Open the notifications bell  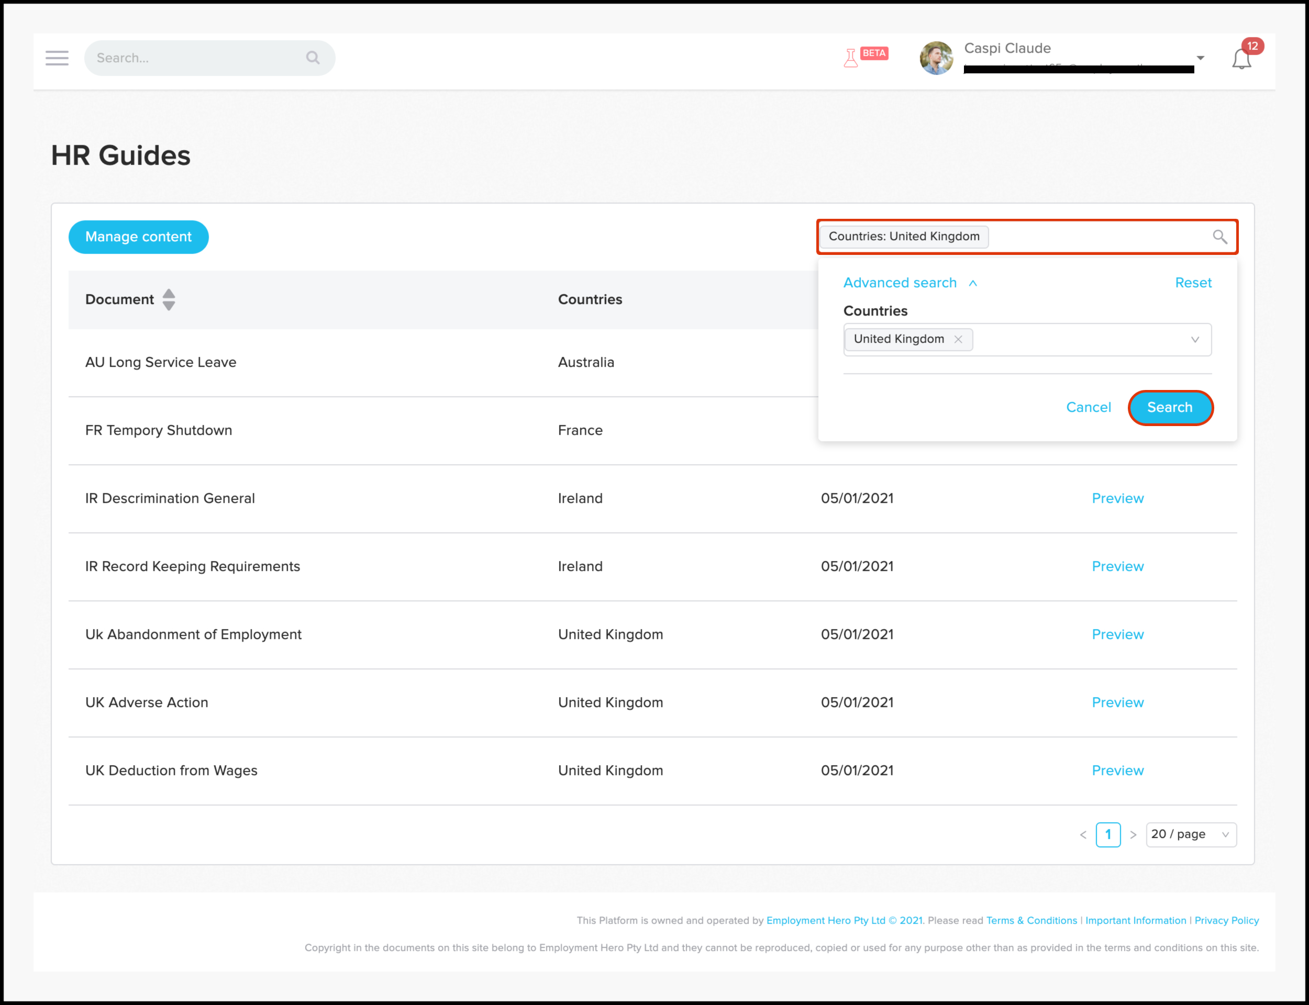point(1241,59)
